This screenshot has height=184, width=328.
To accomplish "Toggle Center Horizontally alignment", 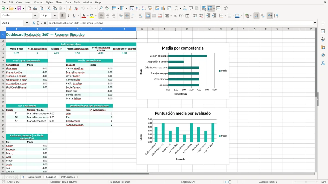I will pyautogui.click(x=107, y=16).
